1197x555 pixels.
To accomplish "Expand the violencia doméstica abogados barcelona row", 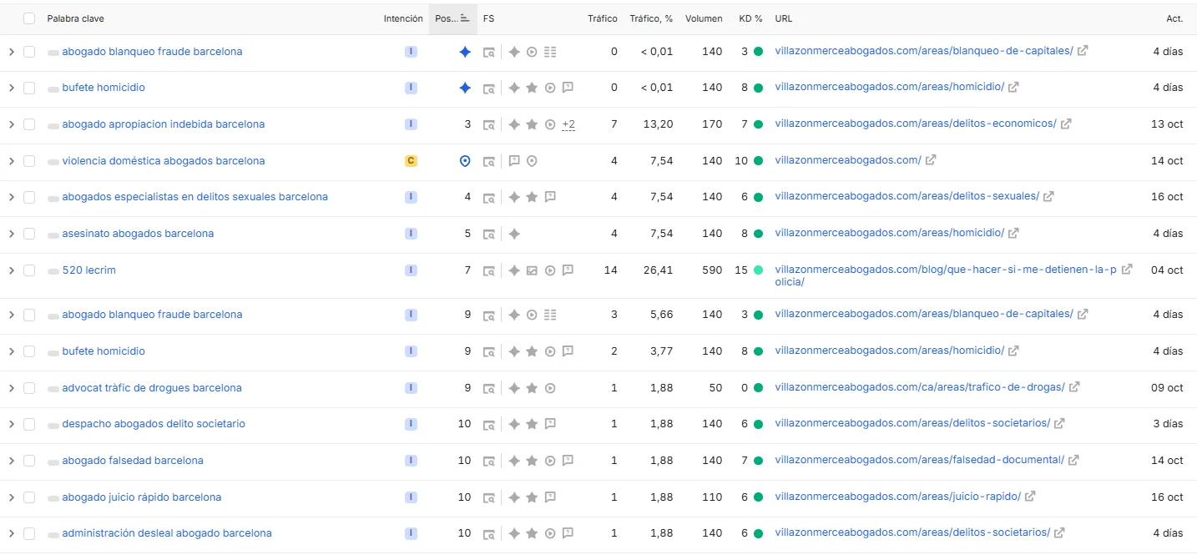I will 11,161.
